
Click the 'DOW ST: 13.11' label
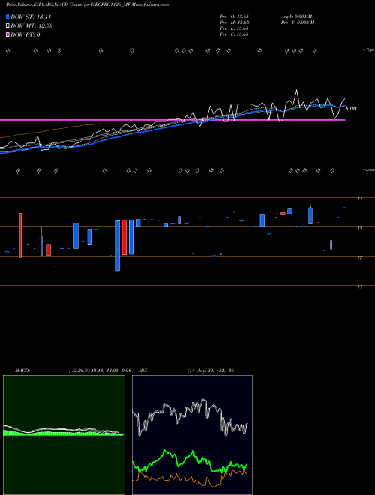pos(31,16)
